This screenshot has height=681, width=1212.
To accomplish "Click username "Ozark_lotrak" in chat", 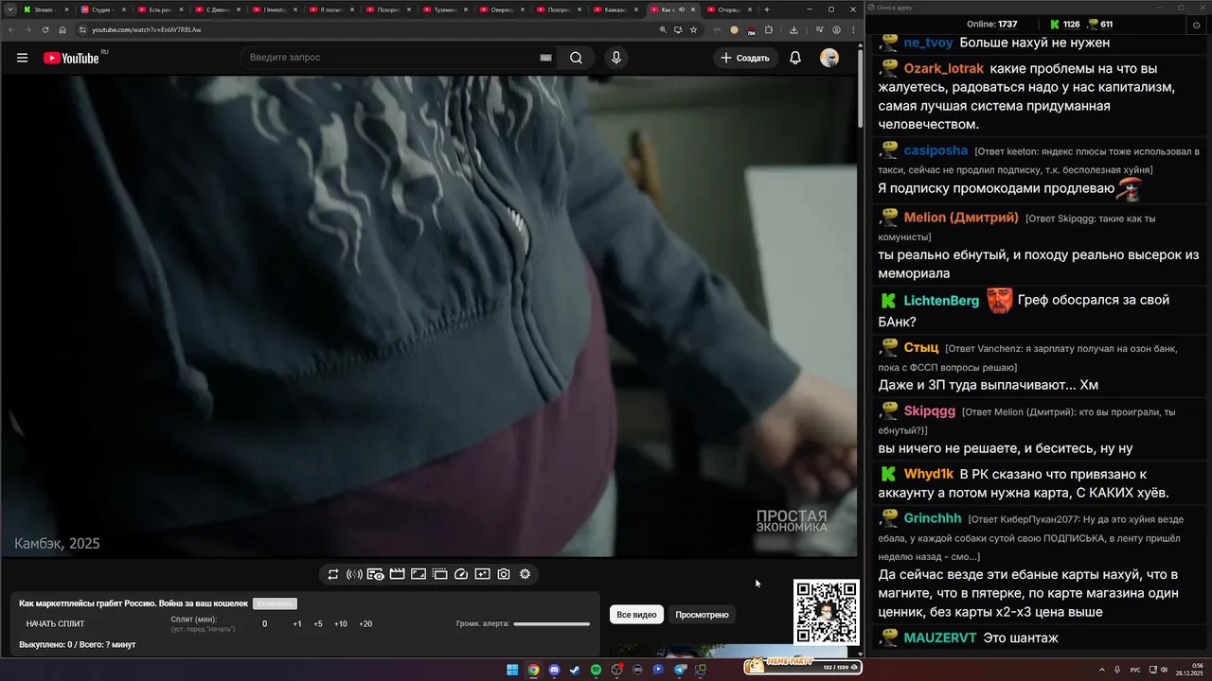I will click(x=944, y=69).
